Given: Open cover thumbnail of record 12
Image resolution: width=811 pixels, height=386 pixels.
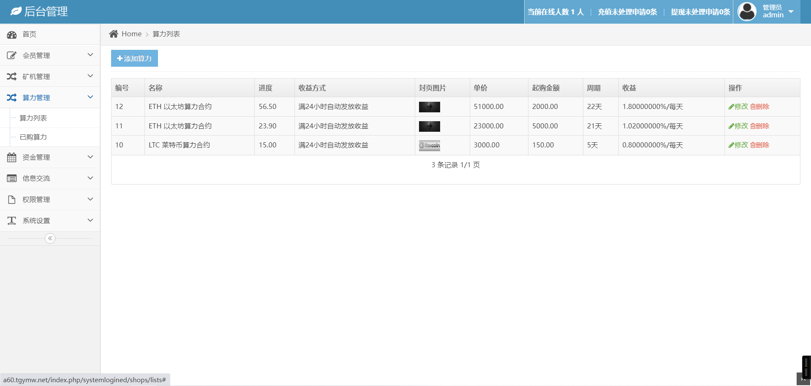Looking at the screenshot, I should [429, 107].
